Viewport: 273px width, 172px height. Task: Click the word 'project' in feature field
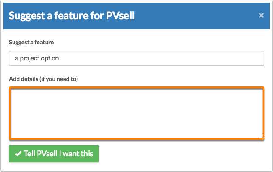30,59
